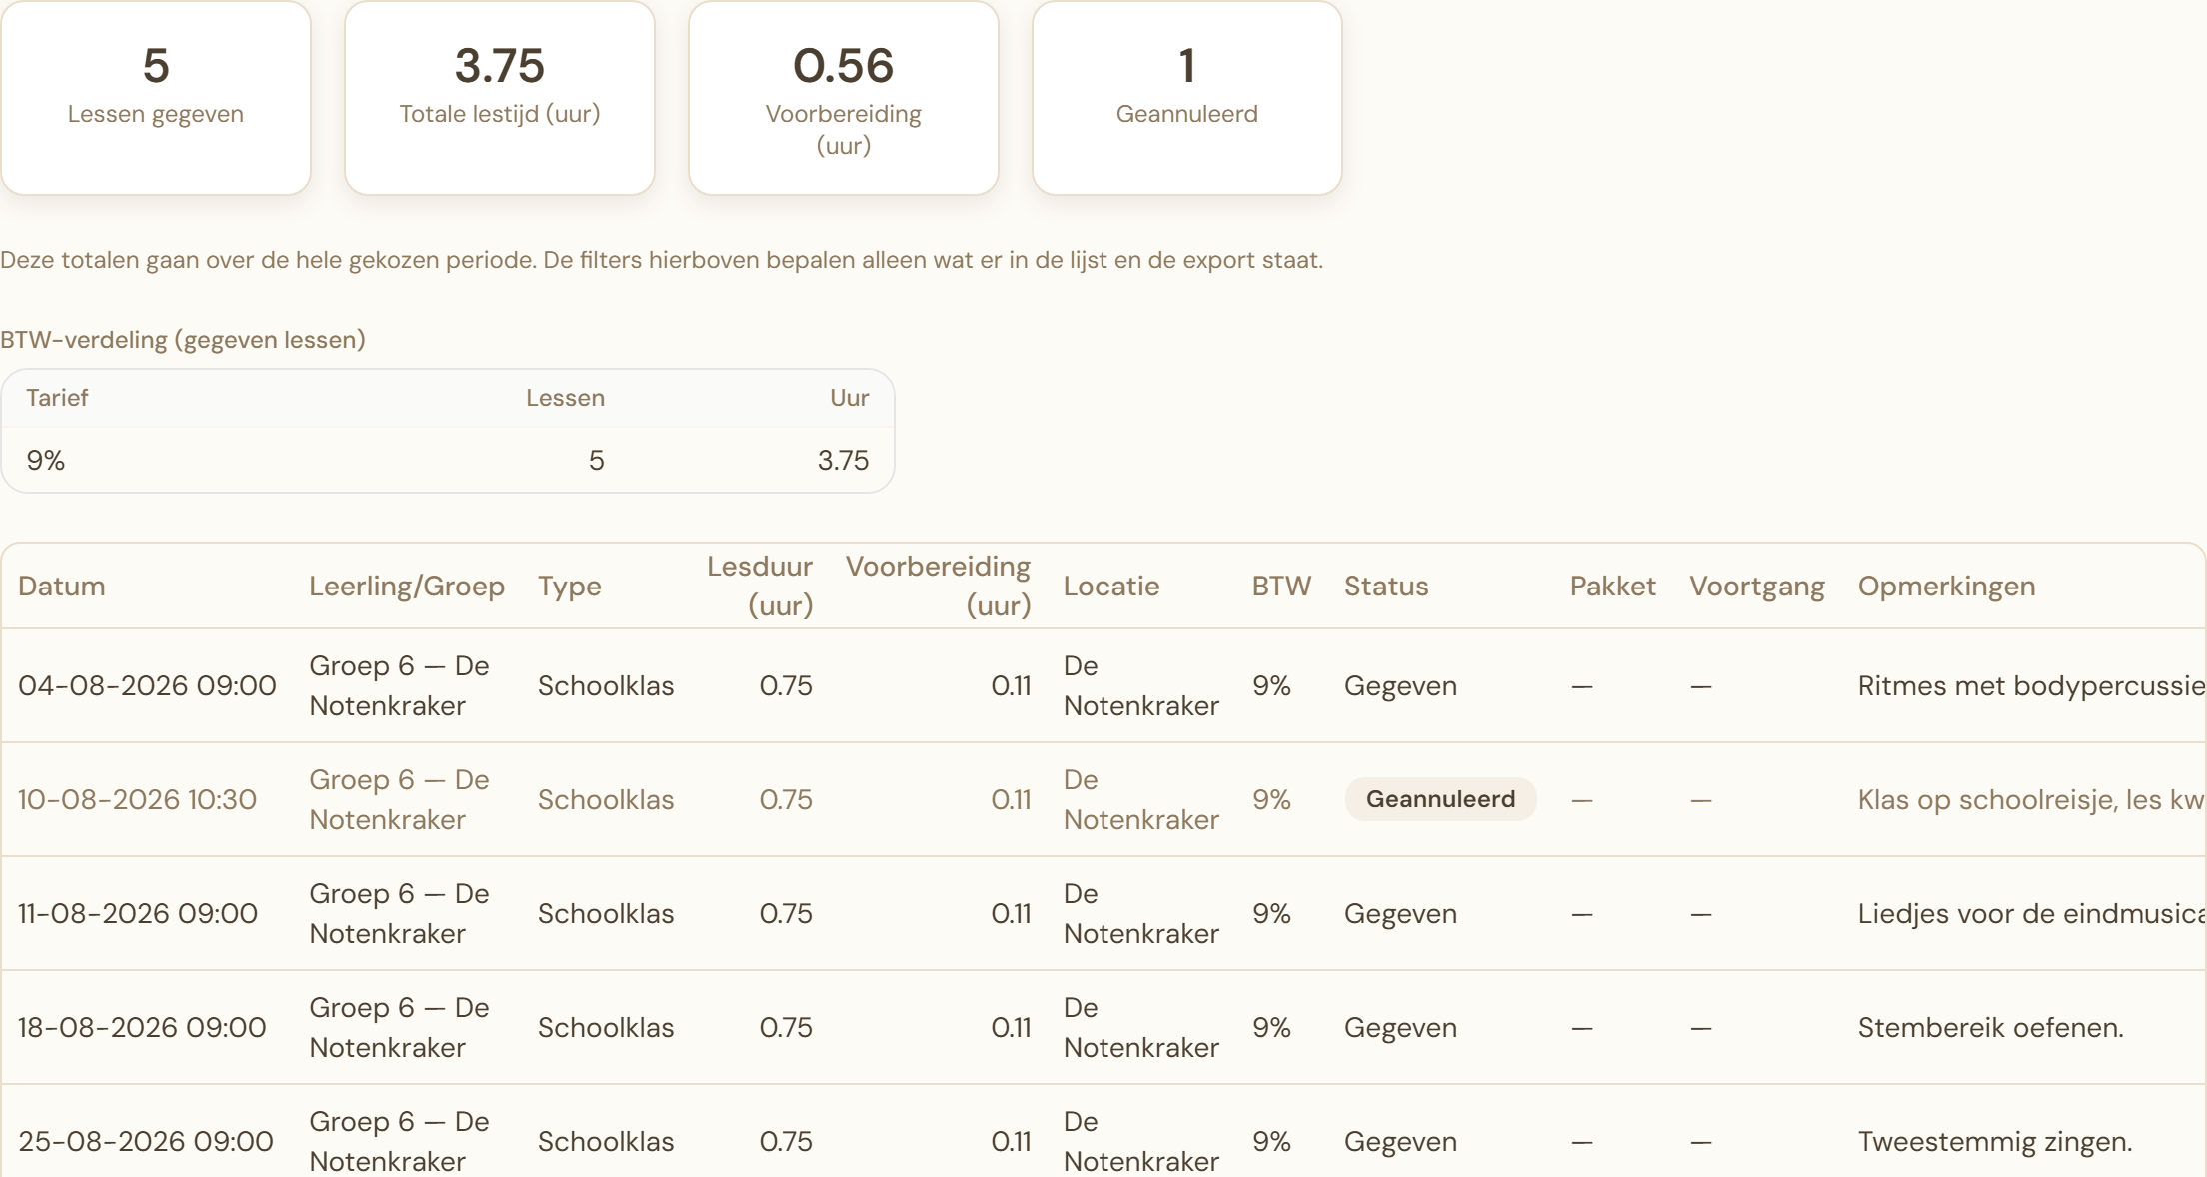Select the Voorbereiding (uur) 0.56 card
Screen dimensions: 2207x1177
pyautogui.click(x=844, y=97)
